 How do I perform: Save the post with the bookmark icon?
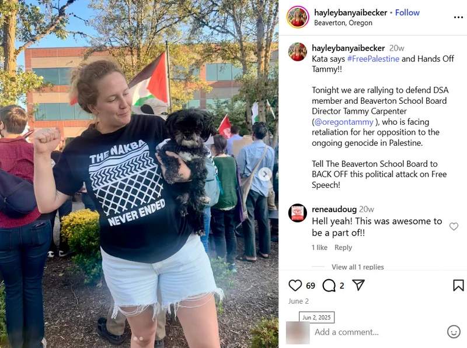(458, 285)
